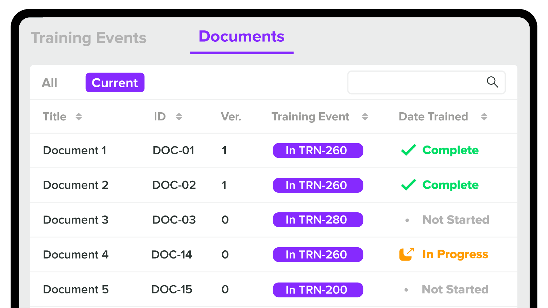548x308 pixels.
Task: Click the In Progress status text for Document 4
Action: tap(455, 254)
